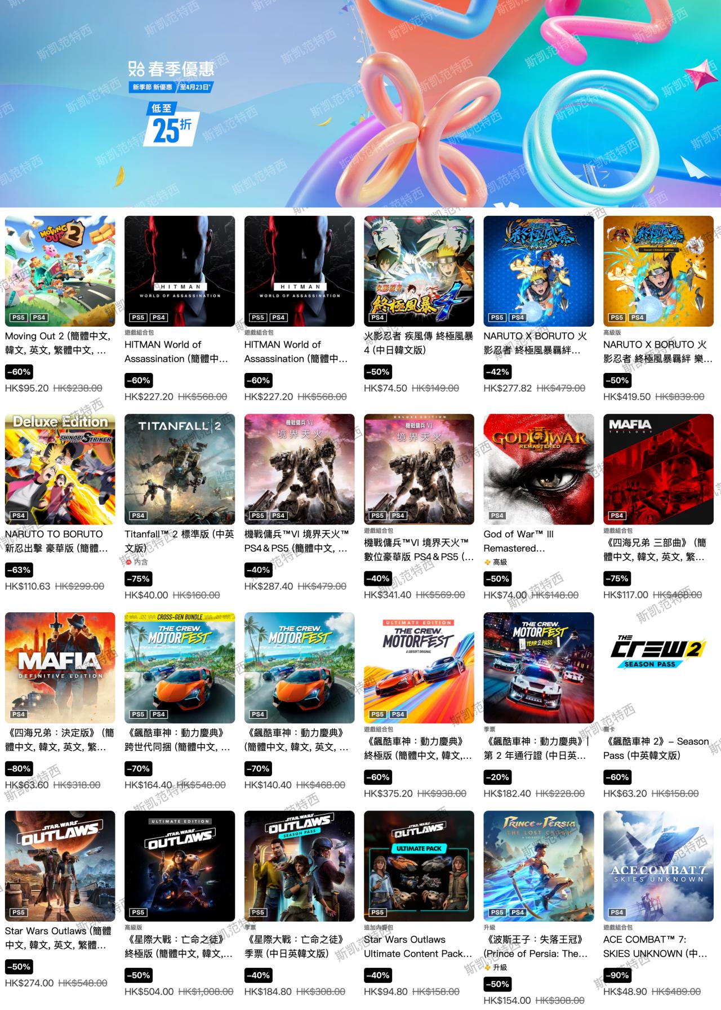Open the Star Wars Outlaws Ultimate Content Pack title

[418, 946]
